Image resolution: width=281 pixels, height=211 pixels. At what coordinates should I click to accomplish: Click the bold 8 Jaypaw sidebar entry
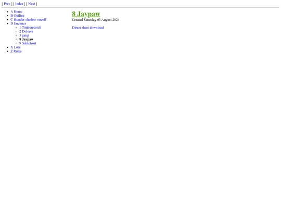coord(27,39)
